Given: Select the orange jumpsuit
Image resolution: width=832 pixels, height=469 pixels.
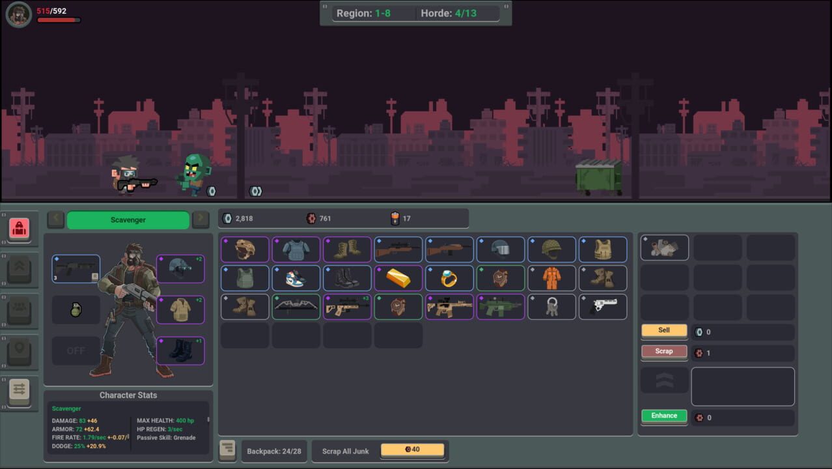Looking at the screenshot, I should point(552,278).
